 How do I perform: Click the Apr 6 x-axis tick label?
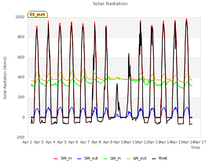73,142
